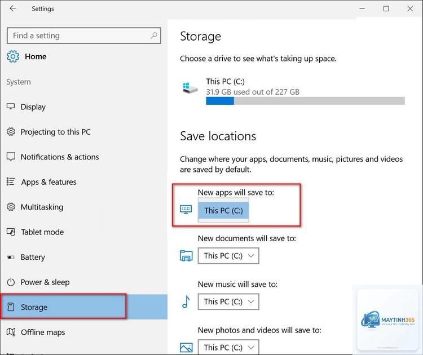The width and height of the screenshot is (423, 355).
Task: Click the Power & sleep icon
Action: click(11, 282)
